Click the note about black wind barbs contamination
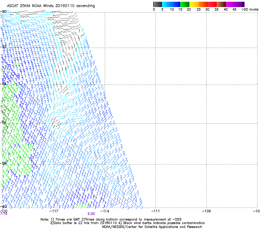This screenshot has height=229, width=260. [162, 223]
